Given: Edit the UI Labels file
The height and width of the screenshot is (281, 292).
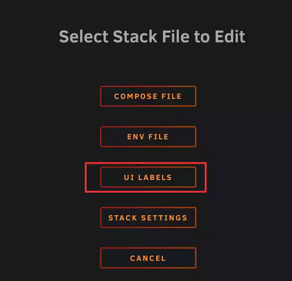Looking at the screenshot, I should 148,177.
